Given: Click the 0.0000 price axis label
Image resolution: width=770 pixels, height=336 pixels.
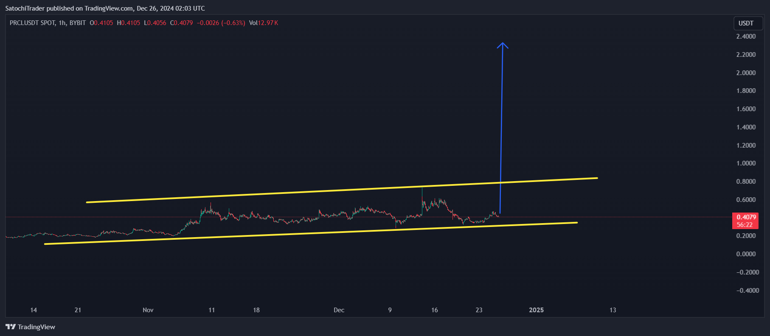Looking at the screenshot, I should point(746,254).
